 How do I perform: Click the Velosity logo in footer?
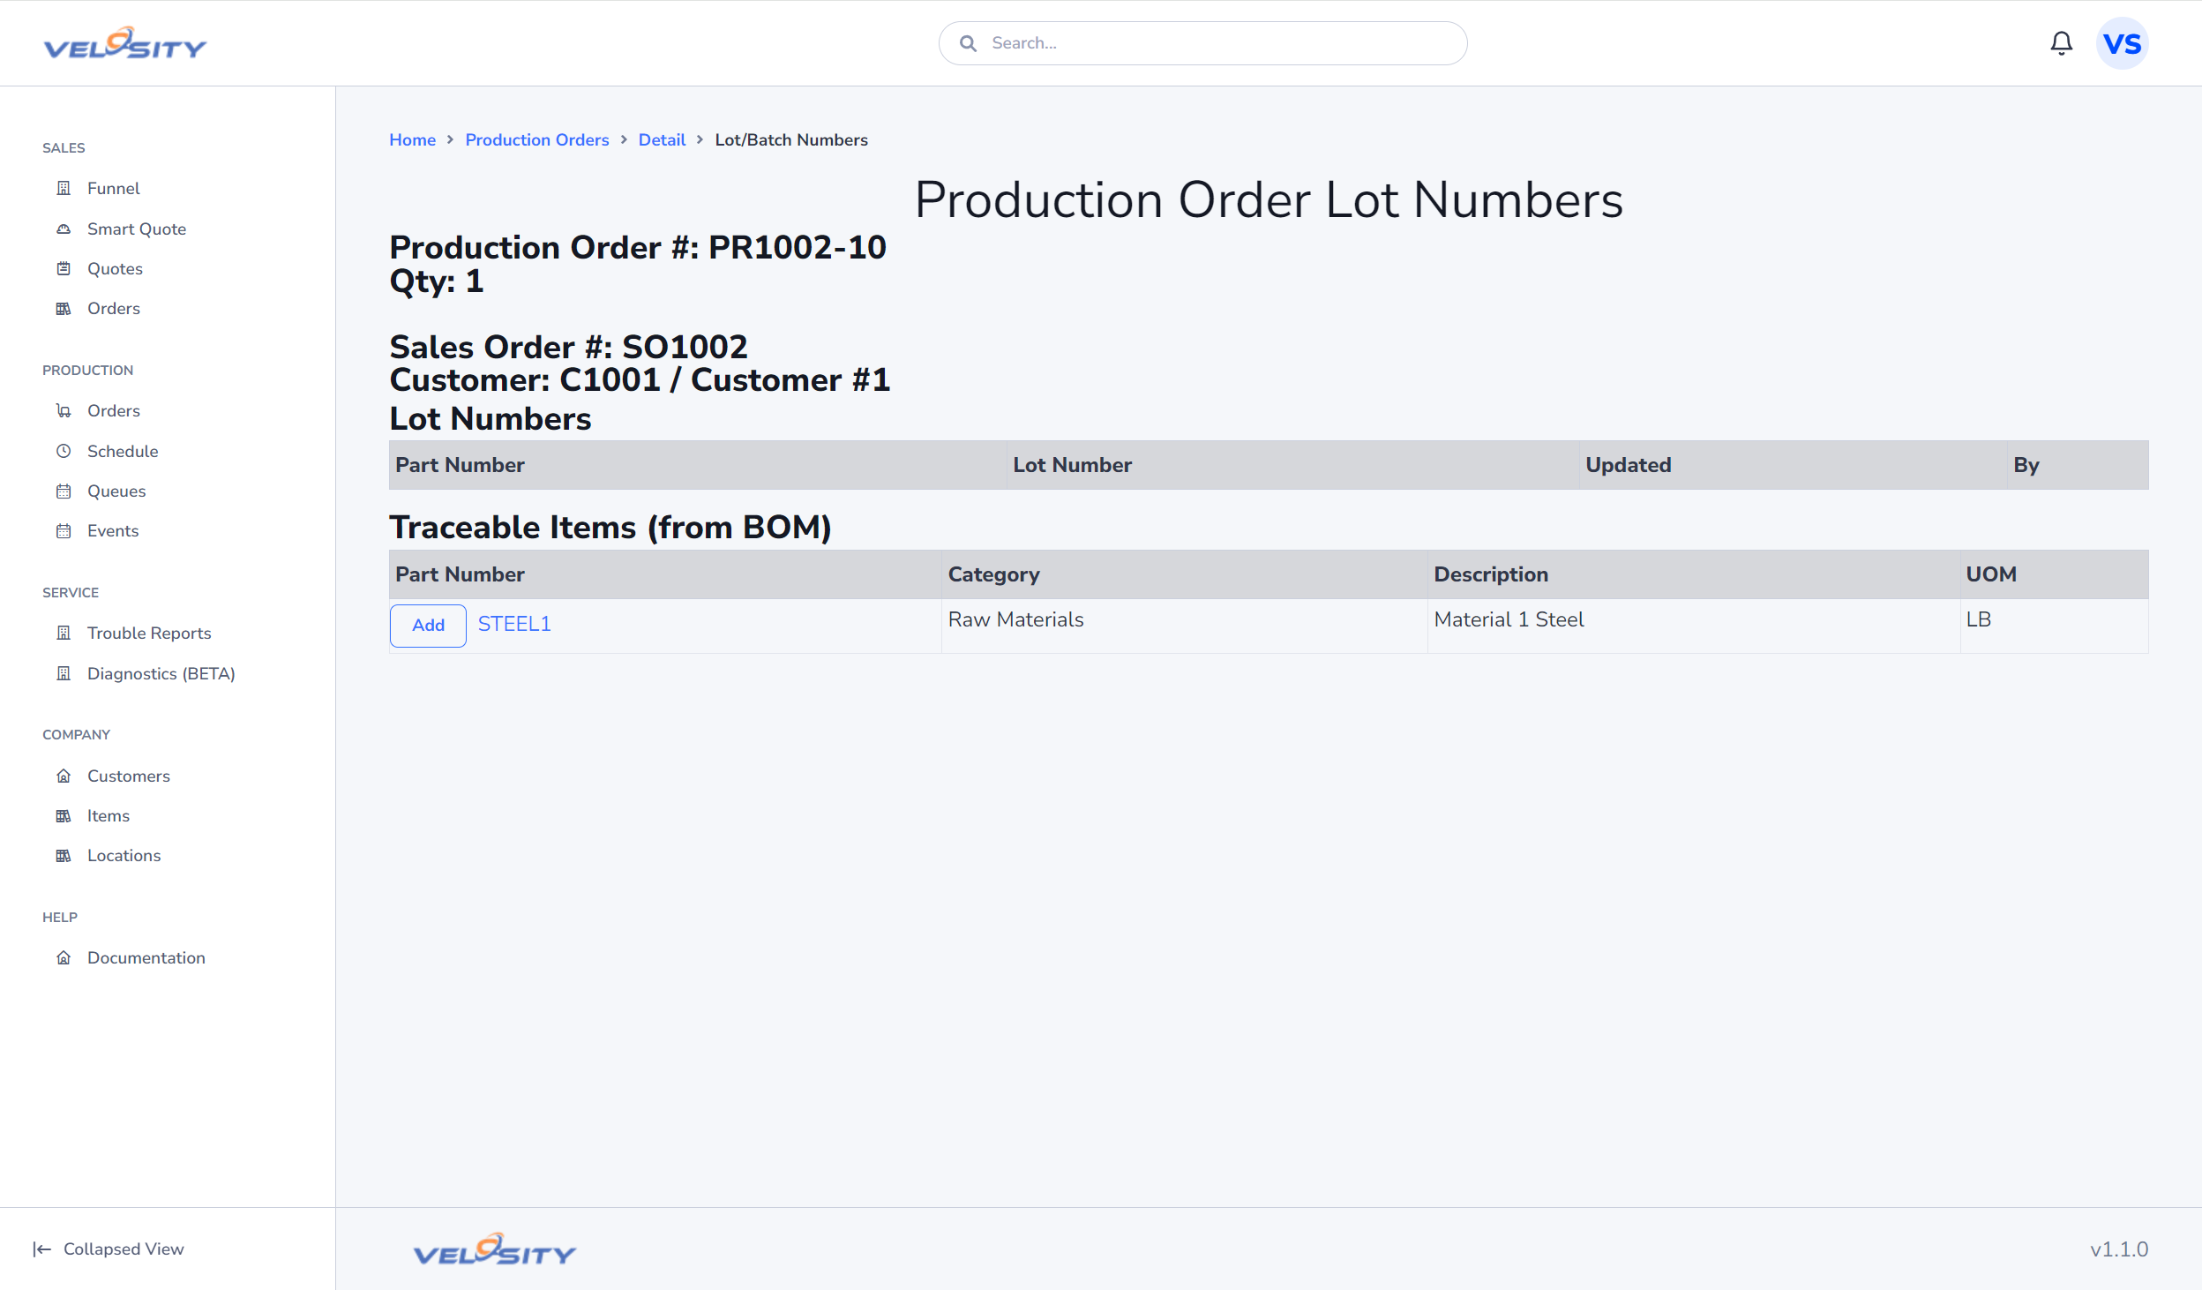[495, 1249]
